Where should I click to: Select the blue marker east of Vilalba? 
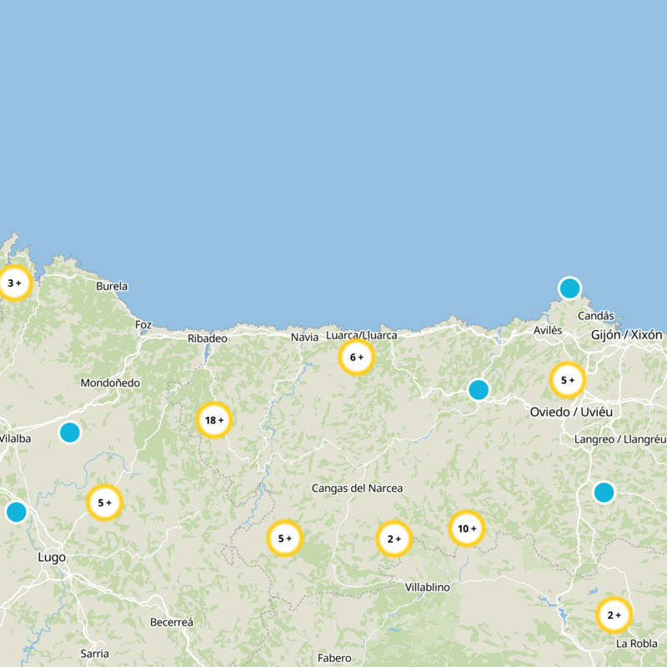coord(70,432)
